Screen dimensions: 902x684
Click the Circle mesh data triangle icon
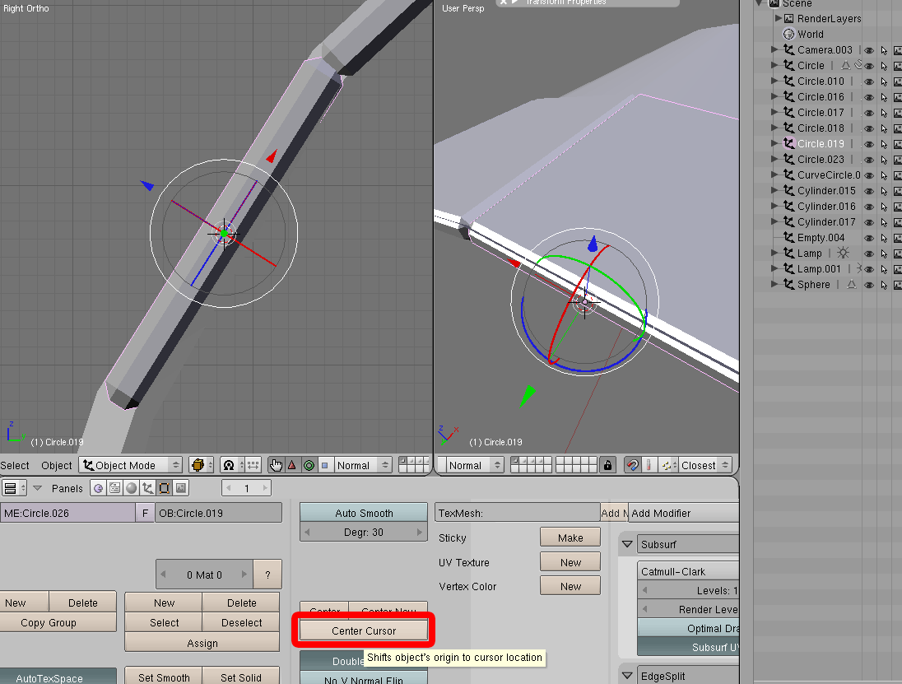tap(846, 66)
